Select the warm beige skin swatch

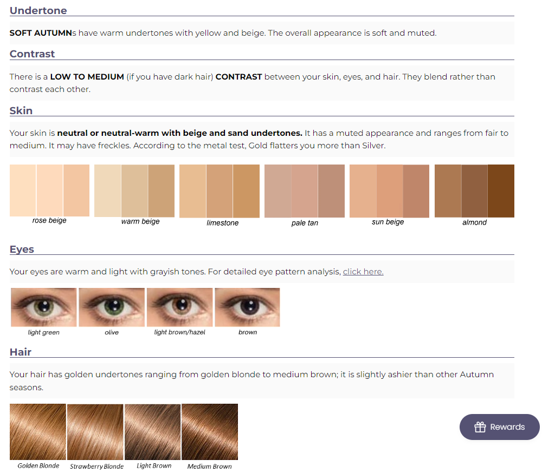(134, 190)
